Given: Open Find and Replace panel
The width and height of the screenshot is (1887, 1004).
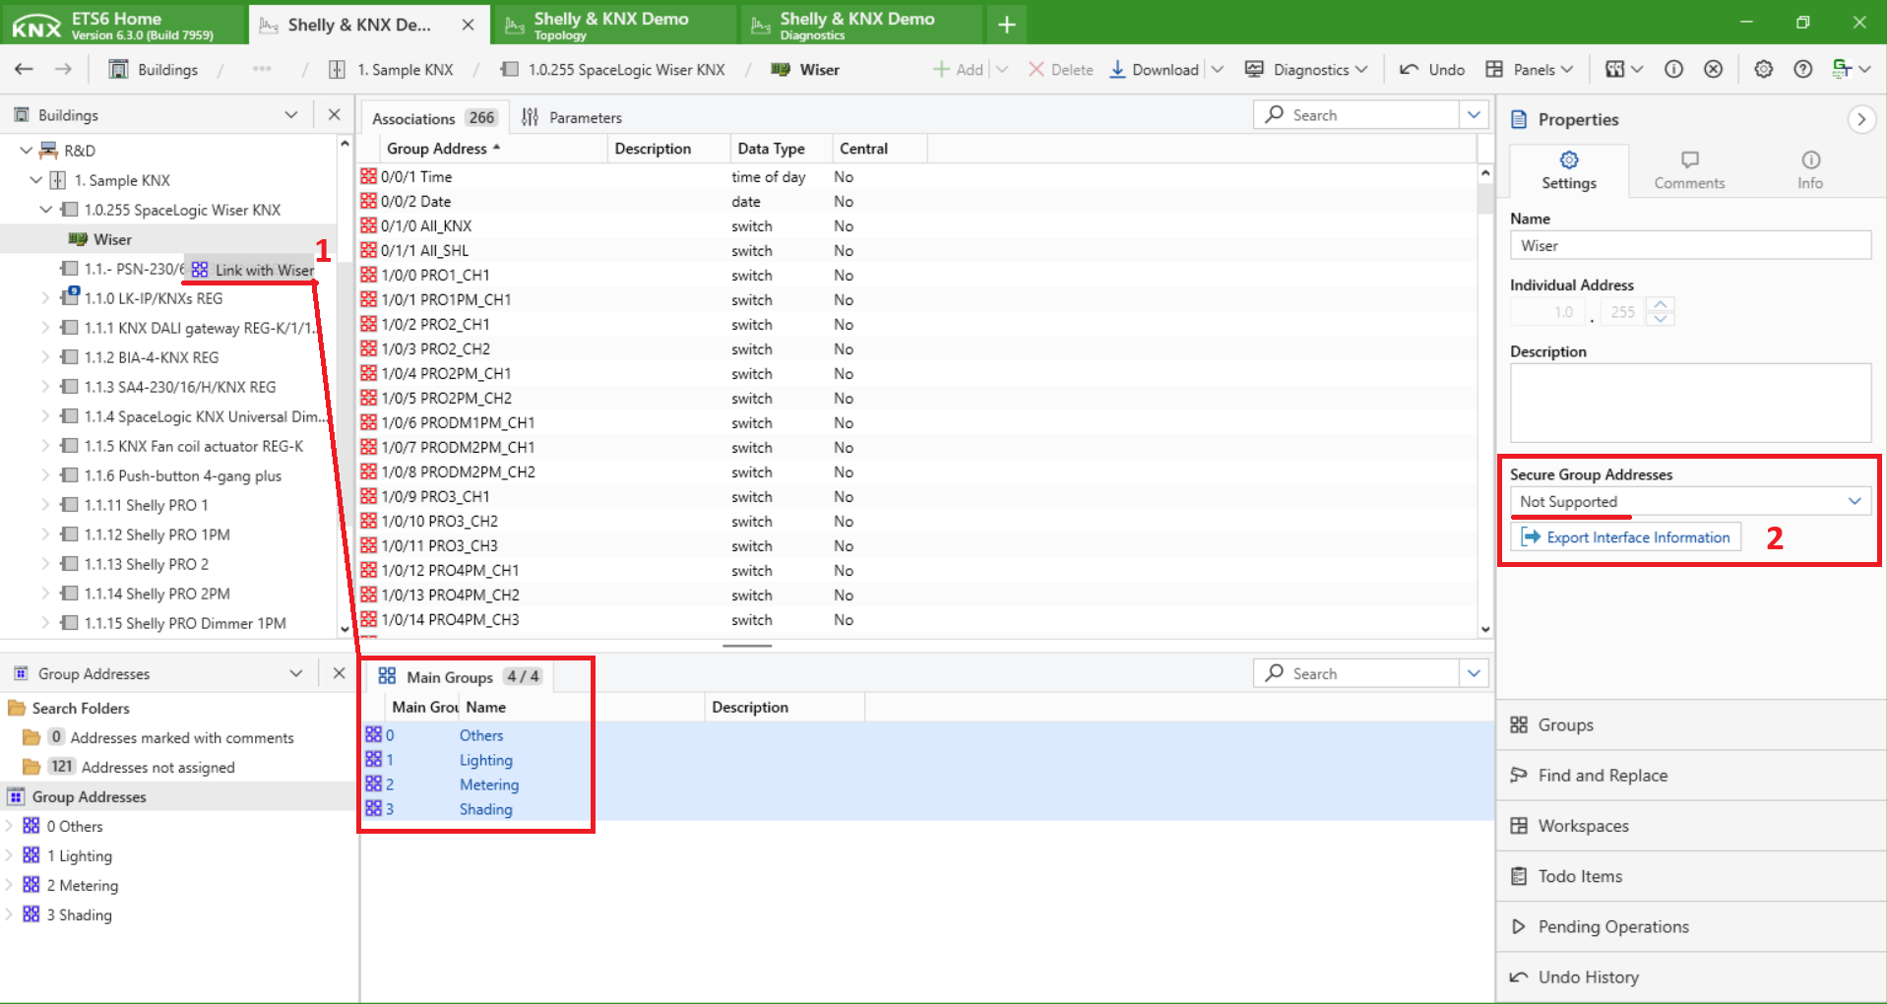Looking at the screenshot, I should pyautogui.click(x=1602, y=776).
